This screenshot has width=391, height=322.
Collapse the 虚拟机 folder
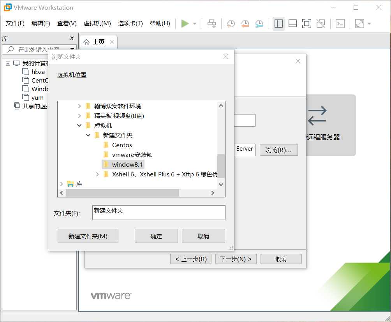(79, 126)
